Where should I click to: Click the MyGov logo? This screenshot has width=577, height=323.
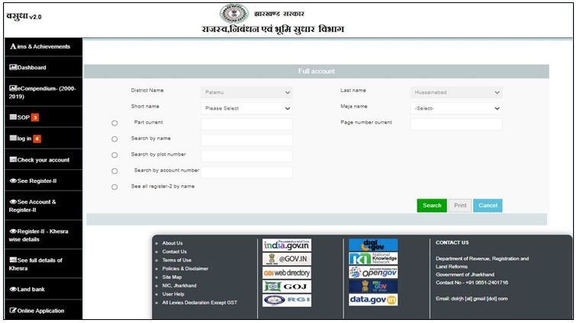(x=372, y=286)
